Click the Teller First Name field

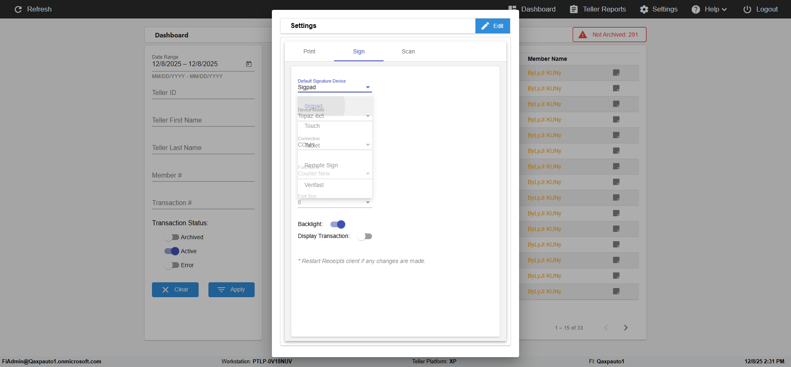[203, 120]
